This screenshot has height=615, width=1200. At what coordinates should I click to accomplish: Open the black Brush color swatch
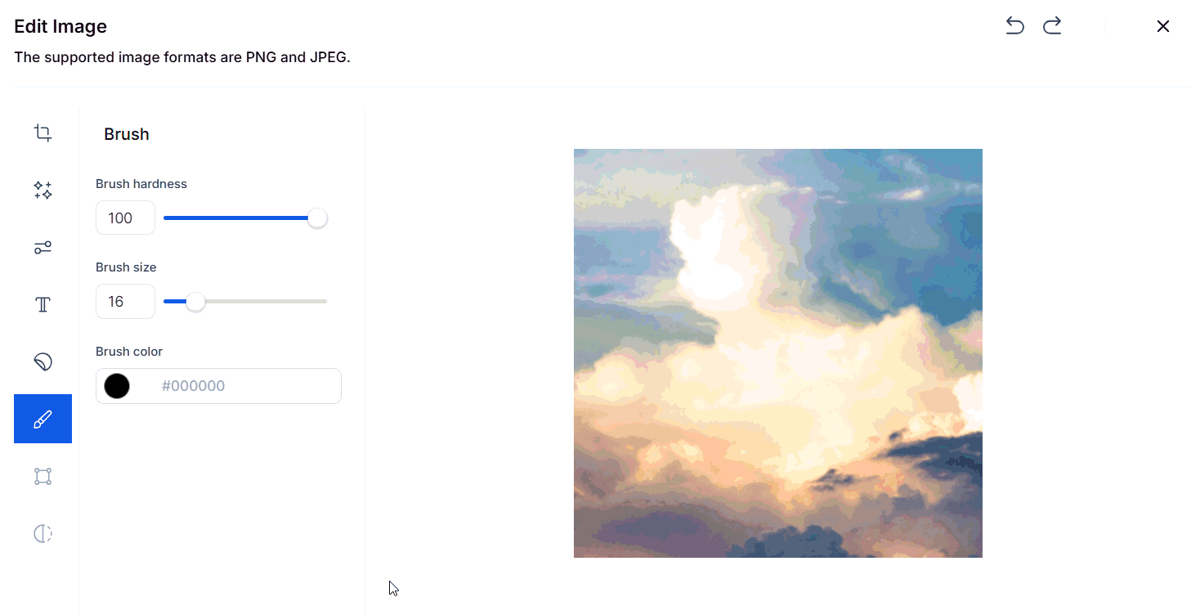(x=117, y=386)
